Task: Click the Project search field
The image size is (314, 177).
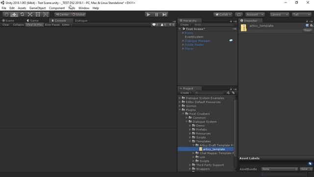Action: point(209,93)
